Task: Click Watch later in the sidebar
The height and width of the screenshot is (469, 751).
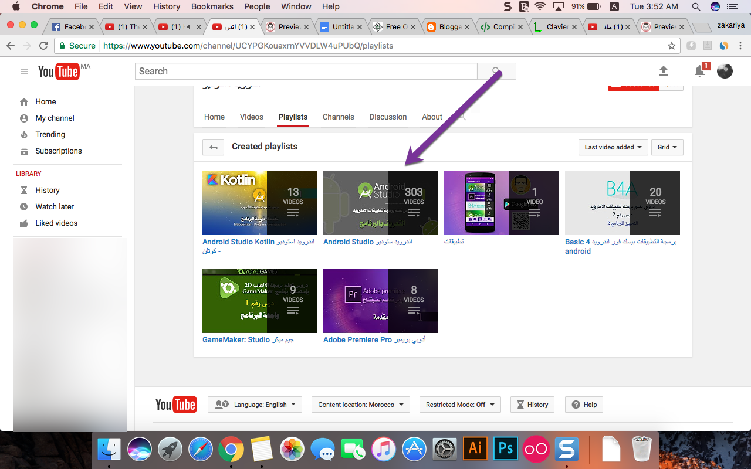Action: click(55, 206)
